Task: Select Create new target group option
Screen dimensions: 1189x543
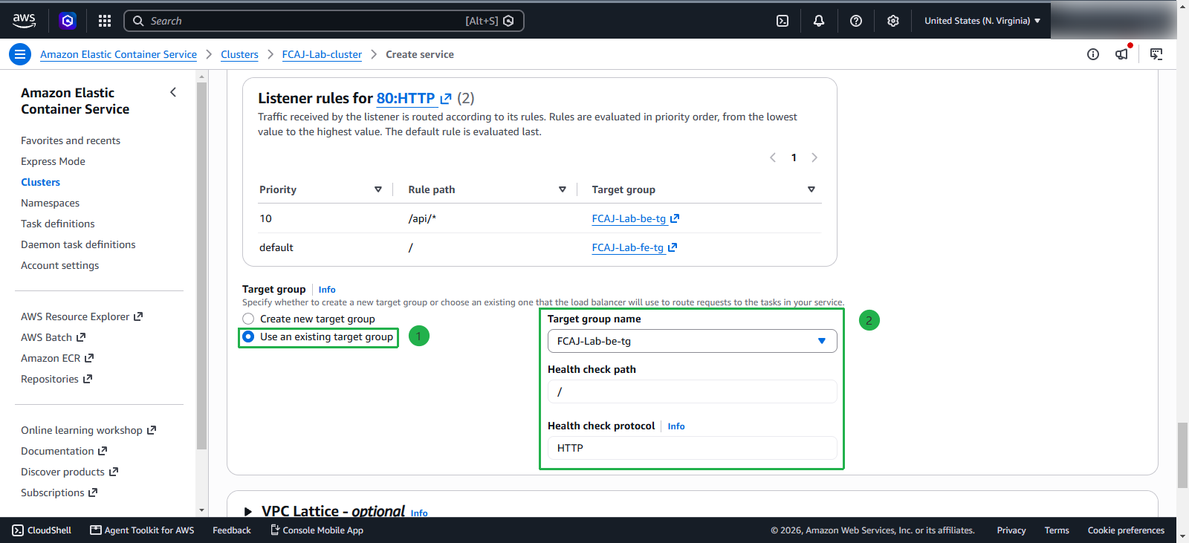Action: (x=248, y=319)
